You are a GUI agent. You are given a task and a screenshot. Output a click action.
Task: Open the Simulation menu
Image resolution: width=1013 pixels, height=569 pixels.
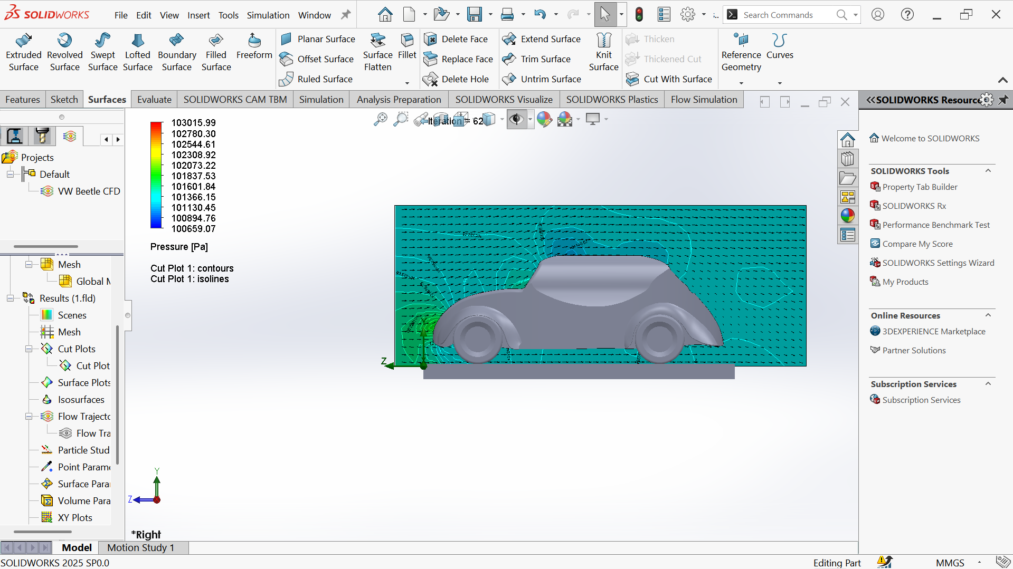pyautogui.click(x=268, y=15)
